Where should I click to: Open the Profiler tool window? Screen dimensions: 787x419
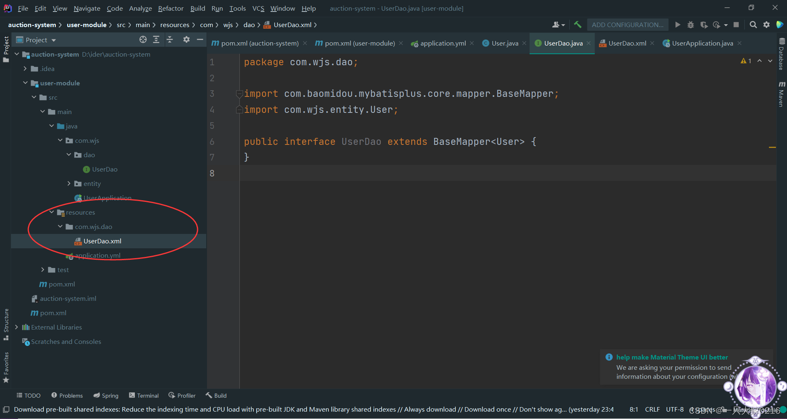182,396
